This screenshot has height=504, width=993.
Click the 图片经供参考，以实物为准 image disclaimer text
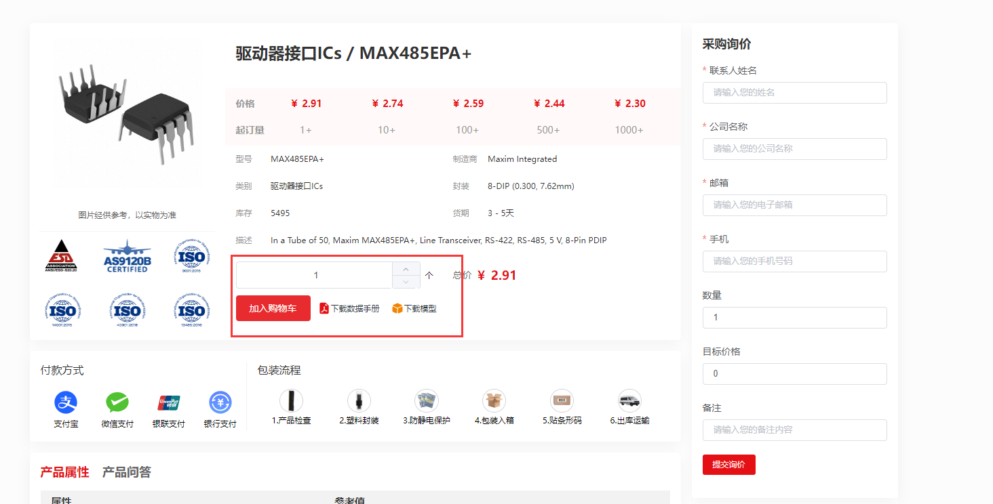tap(127, 215)
